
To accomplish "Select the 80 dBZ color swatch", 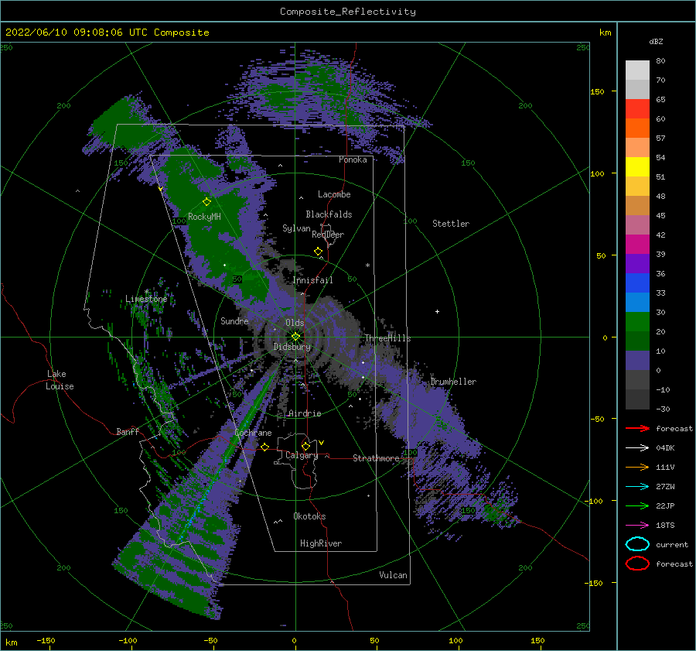I will click(x=637, y=70).
